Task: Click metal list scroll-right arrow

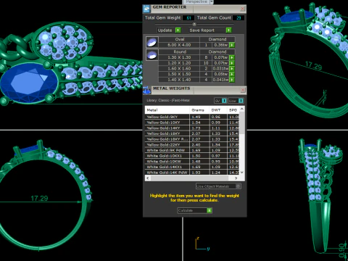Action: coord(236,178)
